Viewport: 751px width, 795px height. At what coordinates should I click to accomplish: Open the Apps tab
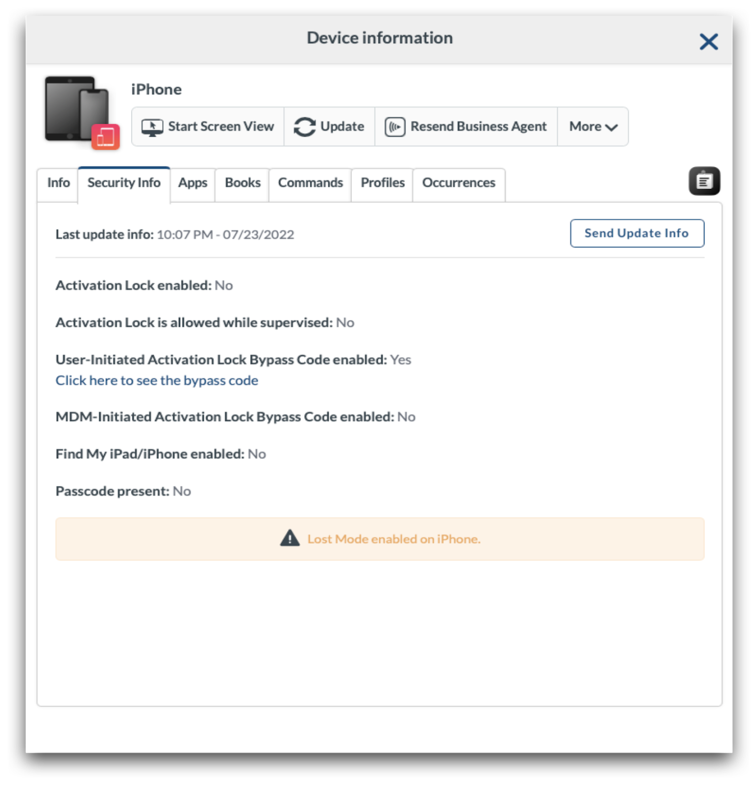(x=193, y=183)
